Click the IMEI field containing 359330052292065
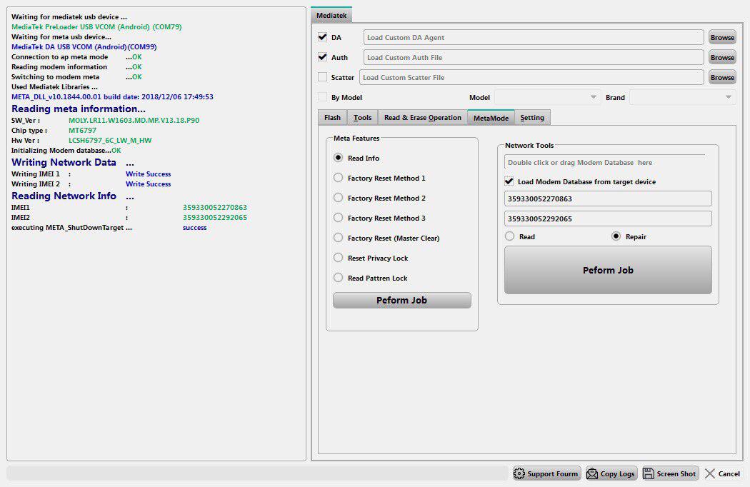Image resolution: width=750 pixels, height=487 pixels. [608, 219]
